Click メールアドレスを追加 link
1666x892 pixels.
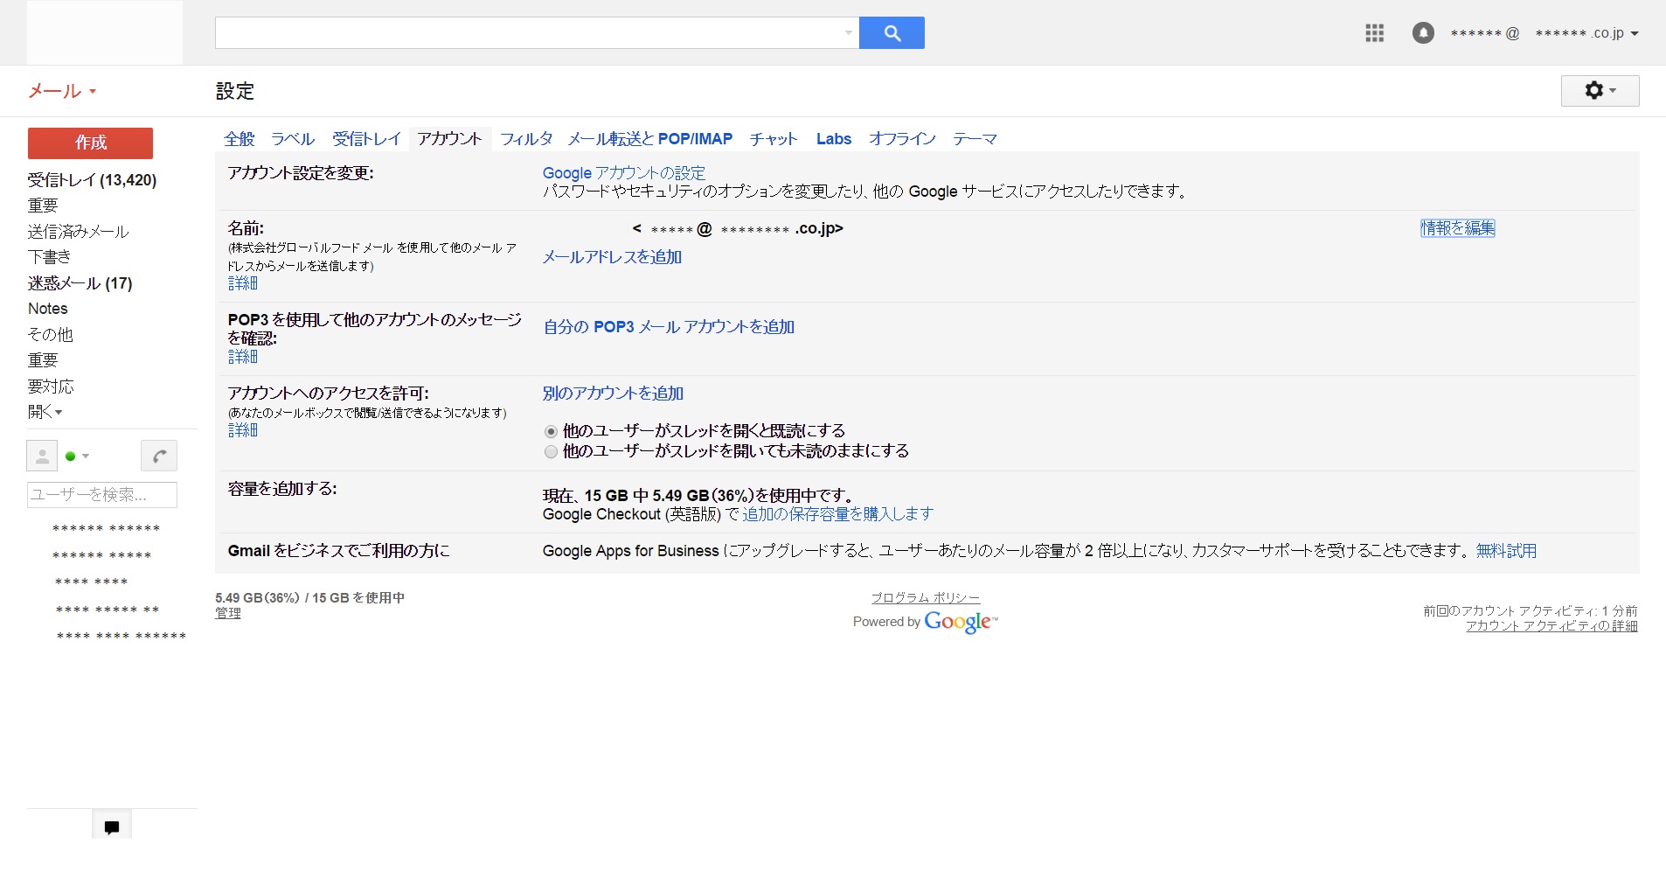pyautogui.click(x=612, y=257)
